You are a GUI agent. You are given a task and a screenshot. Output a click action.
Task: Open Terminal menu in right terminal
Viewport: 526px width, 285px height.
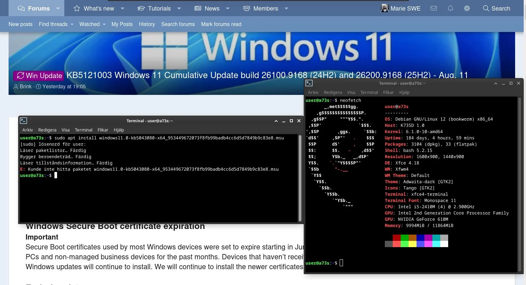(x=369, y=92)
